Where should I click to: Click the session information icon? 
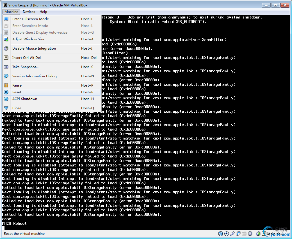(6, 76)
